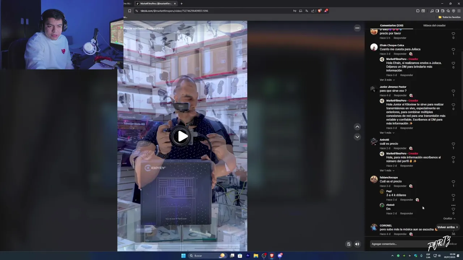Open File Explorer from taskbar
Image resolution: width=463 pixels, height=260 pixels.
(x=256, y=256)
